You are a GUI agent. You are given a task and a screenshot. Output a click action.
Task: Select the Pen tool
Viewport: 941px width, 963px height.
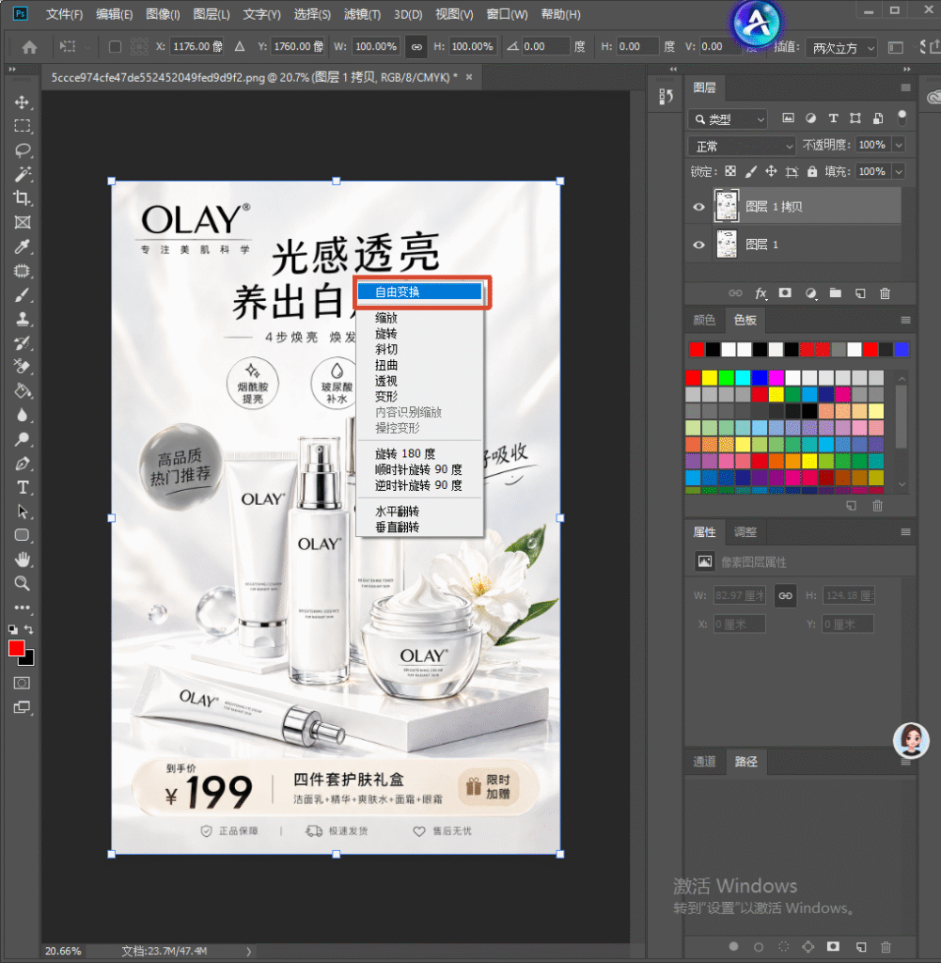23,463
